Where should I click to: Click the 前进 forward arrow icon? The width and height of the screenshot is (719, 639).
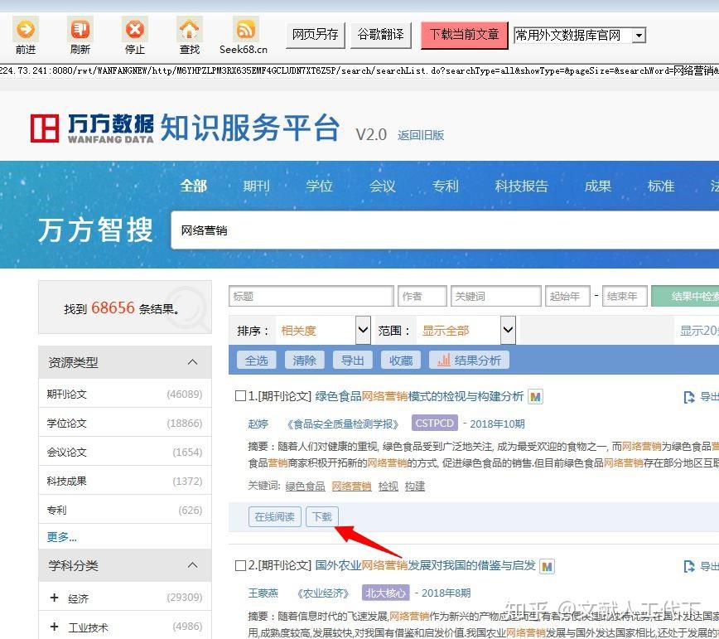(25, 29)
